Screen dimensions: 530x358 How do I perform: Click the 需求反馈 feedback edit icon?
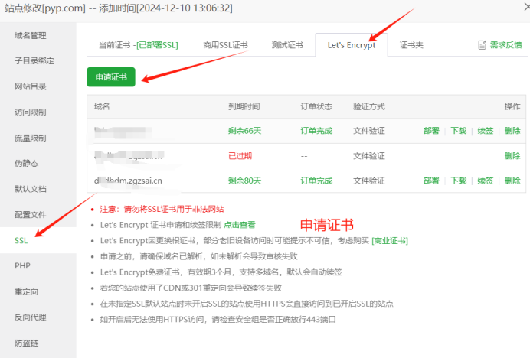(483, 45)
